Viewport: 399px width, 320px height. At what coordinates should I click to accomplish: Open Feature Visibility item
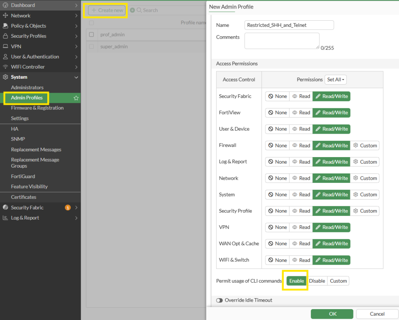29,187
